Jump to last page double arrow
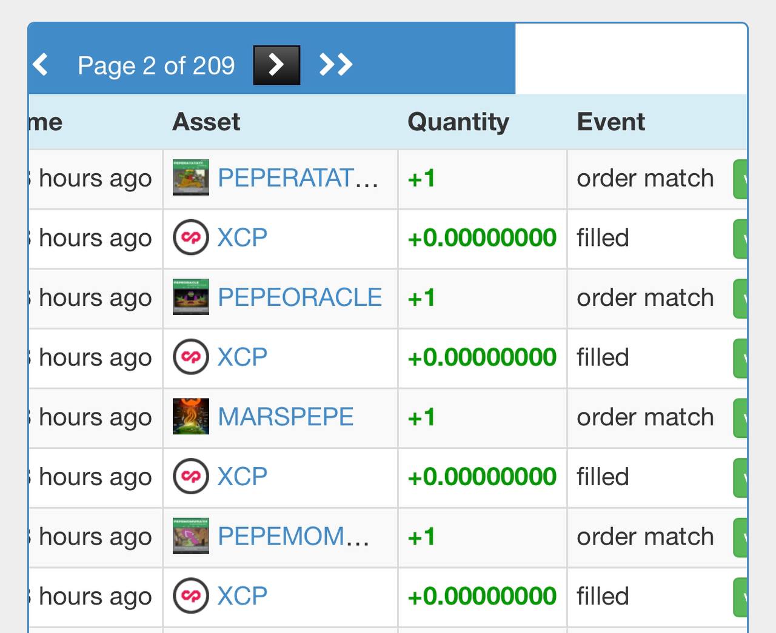776x633 pixels. [336, 64]
